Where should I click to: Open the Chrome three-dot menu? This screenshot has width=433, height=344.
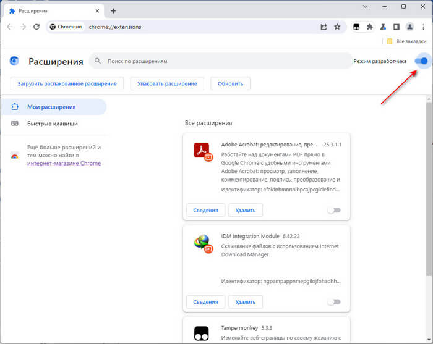[x=422, y=27]
